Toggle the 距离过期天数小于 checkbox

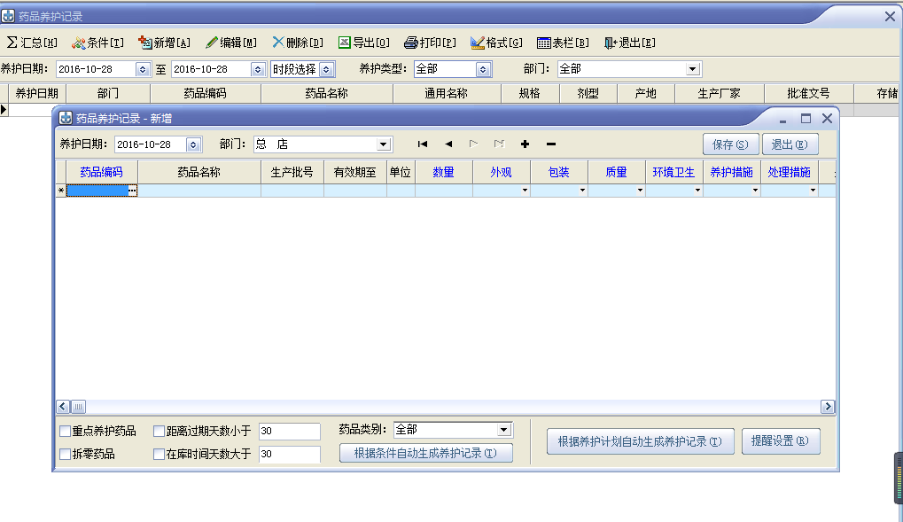(159, 431)
